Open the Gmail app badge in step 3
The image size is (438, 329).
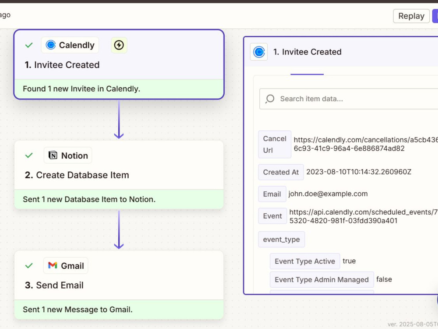[x=66, y=265]
